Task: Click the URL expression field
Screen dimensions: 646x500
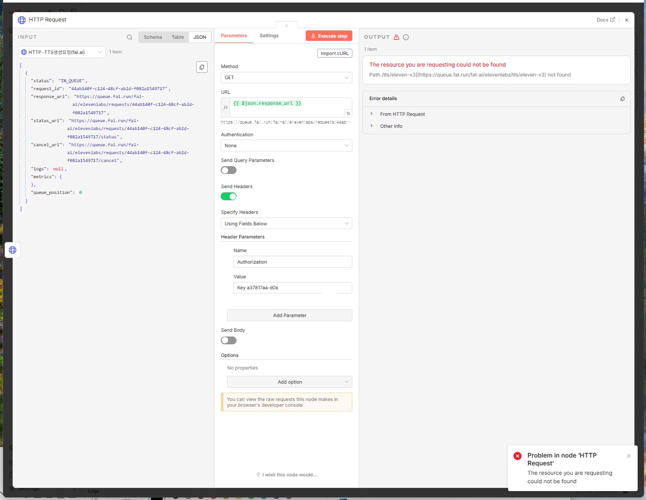Action: (x=291, y=107)
